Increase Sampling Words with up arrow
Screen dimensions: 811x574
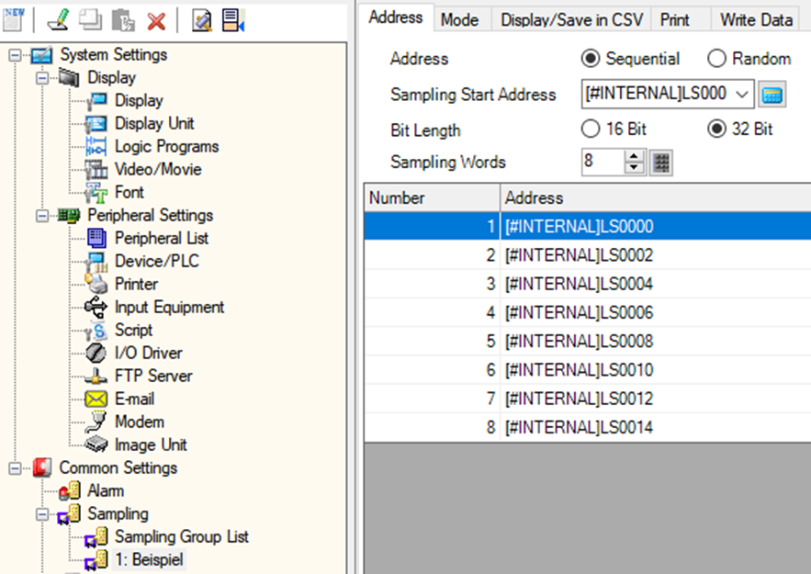coord(634,156)
